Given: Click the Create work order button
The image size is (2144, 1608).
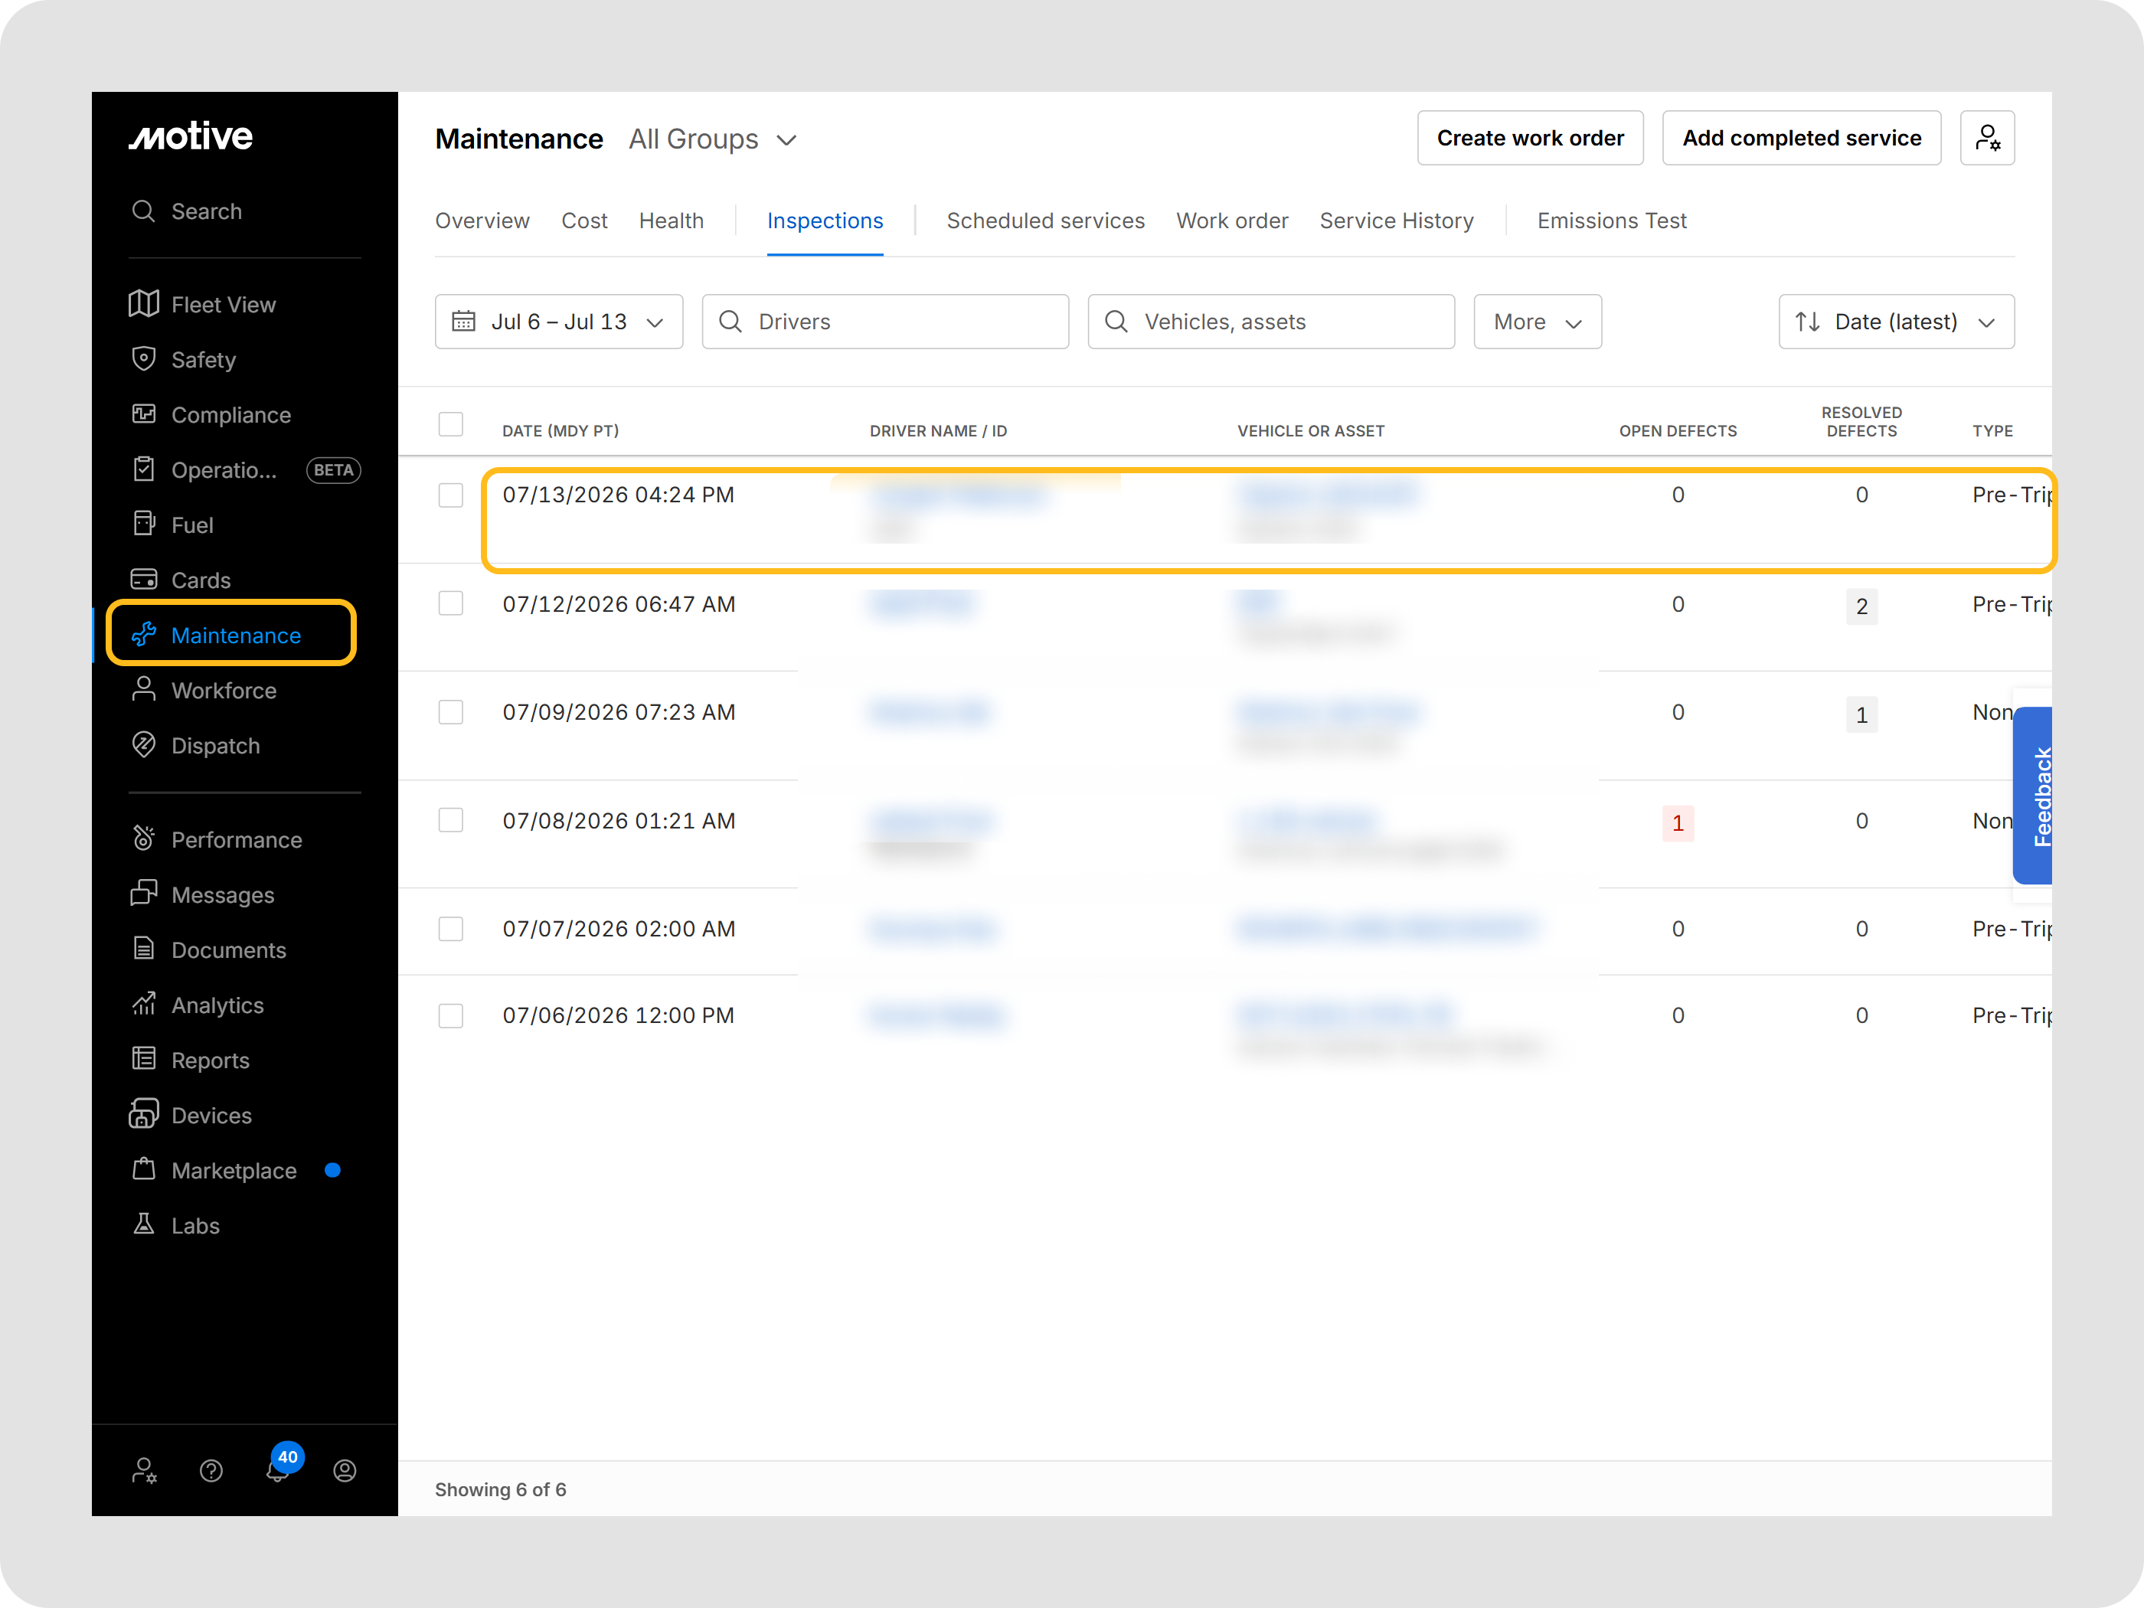Looking at the screenshot, I should [1529, 138].
